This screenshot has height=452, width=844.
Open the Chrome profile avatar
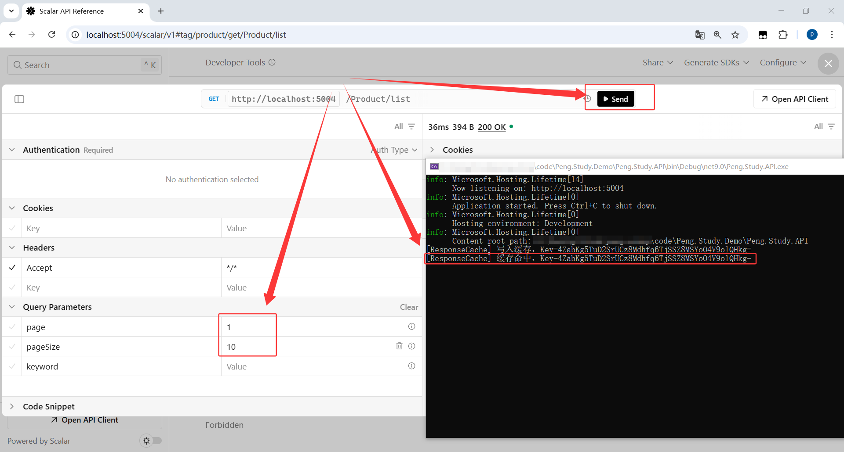tap(812, 35)
